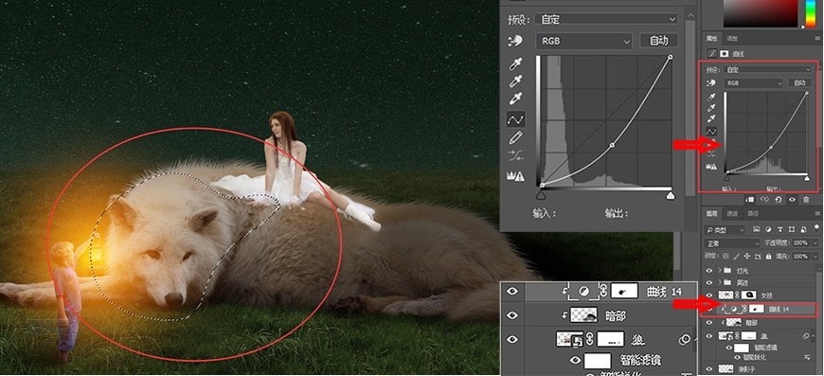Hide the 灯光 group layer
824x376 pixels.
(709, 271)
